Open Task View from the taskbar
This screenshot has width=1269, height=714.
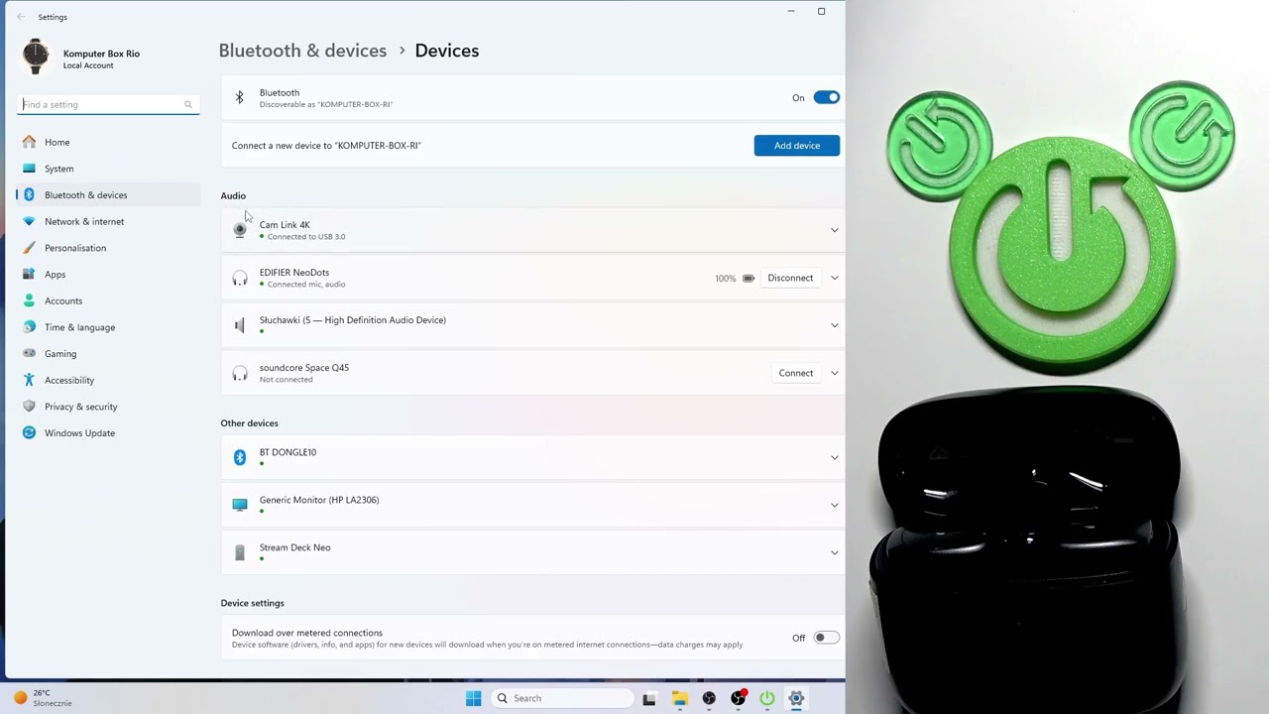coord(649,698)
